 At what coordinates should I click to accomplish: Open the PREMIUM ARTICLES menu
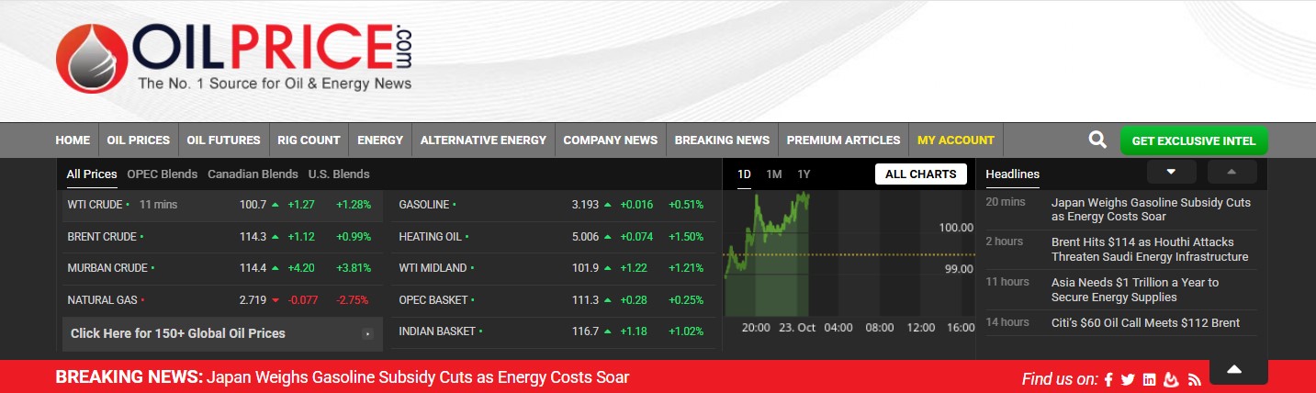click(x=843, y=140)
